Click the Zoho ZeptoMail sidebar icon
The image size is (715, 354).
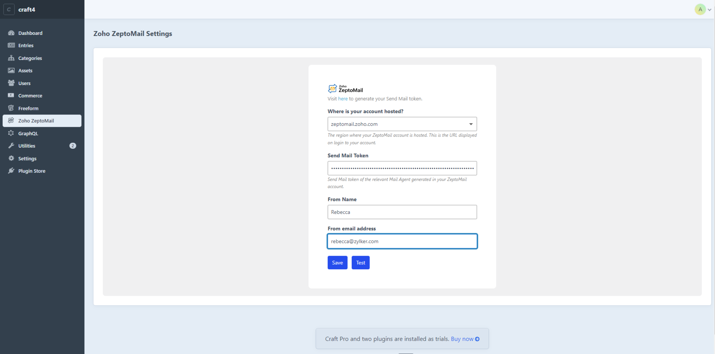pos(11,120)
